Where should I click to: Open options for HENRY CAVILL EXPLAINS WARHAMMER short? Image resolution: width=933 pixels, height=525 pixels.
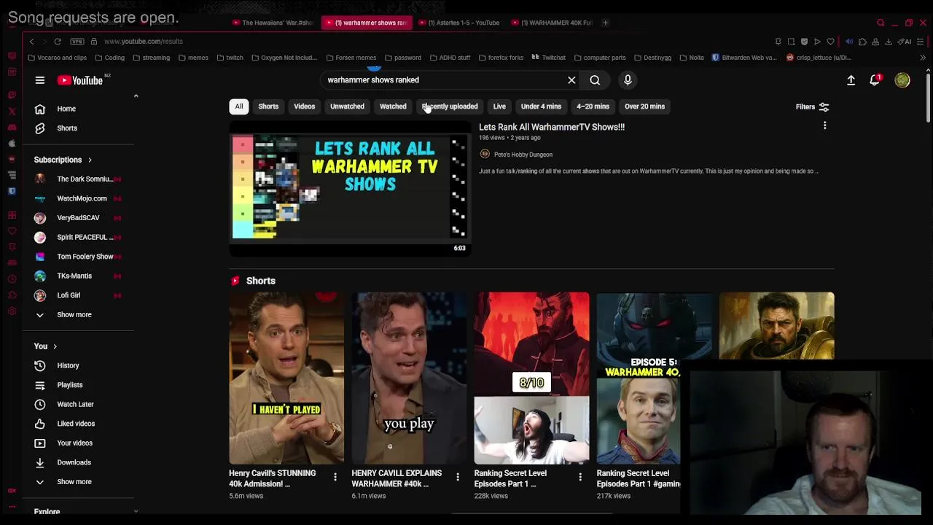[x=457, y=477]
